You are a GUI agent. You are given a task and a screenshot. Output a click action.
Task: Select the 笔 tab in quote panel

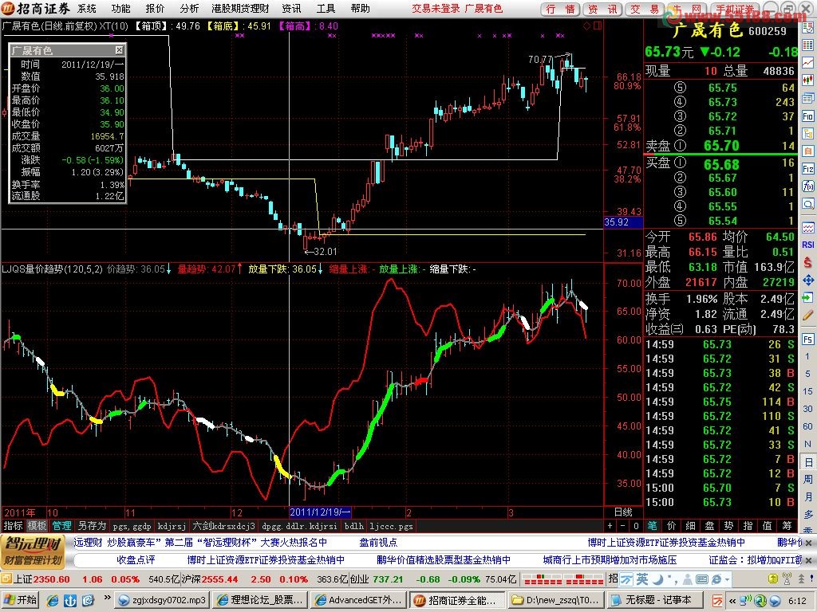652,526
